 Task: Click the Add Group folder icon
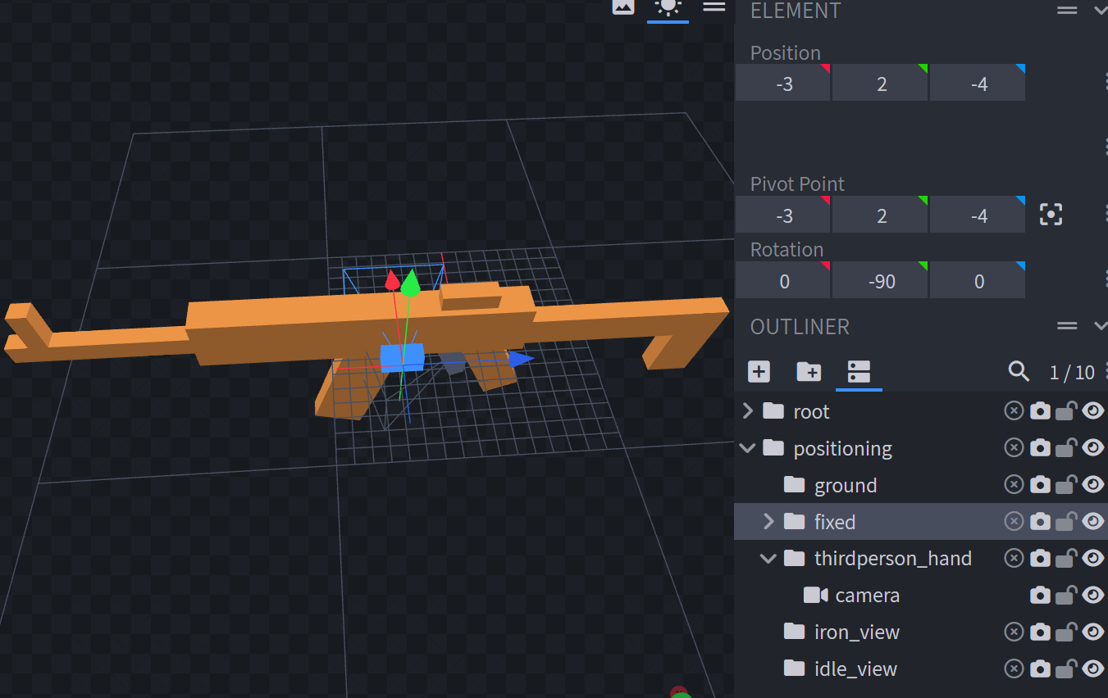pos(809,372)
